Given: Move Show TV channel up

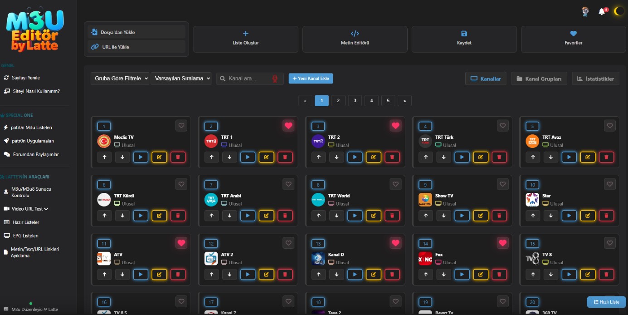Looking at the screenshot, I should tap(425, 216).
